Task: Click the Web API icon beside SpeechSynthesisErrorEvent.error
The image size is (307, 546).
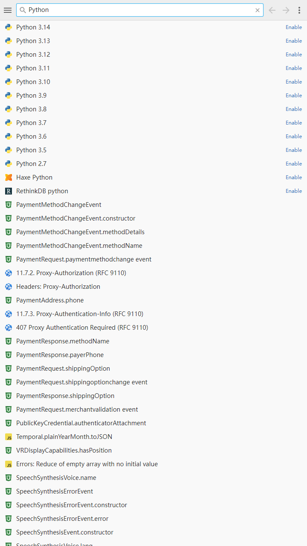Action: coord(9,519)
